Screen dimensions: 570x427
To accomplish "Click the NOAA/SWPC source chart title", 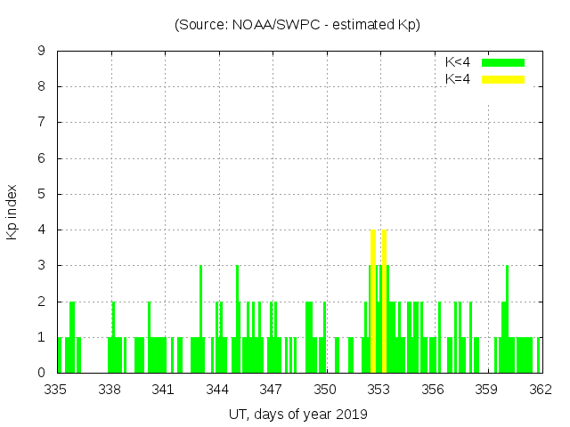I will [x=297, y=25].
